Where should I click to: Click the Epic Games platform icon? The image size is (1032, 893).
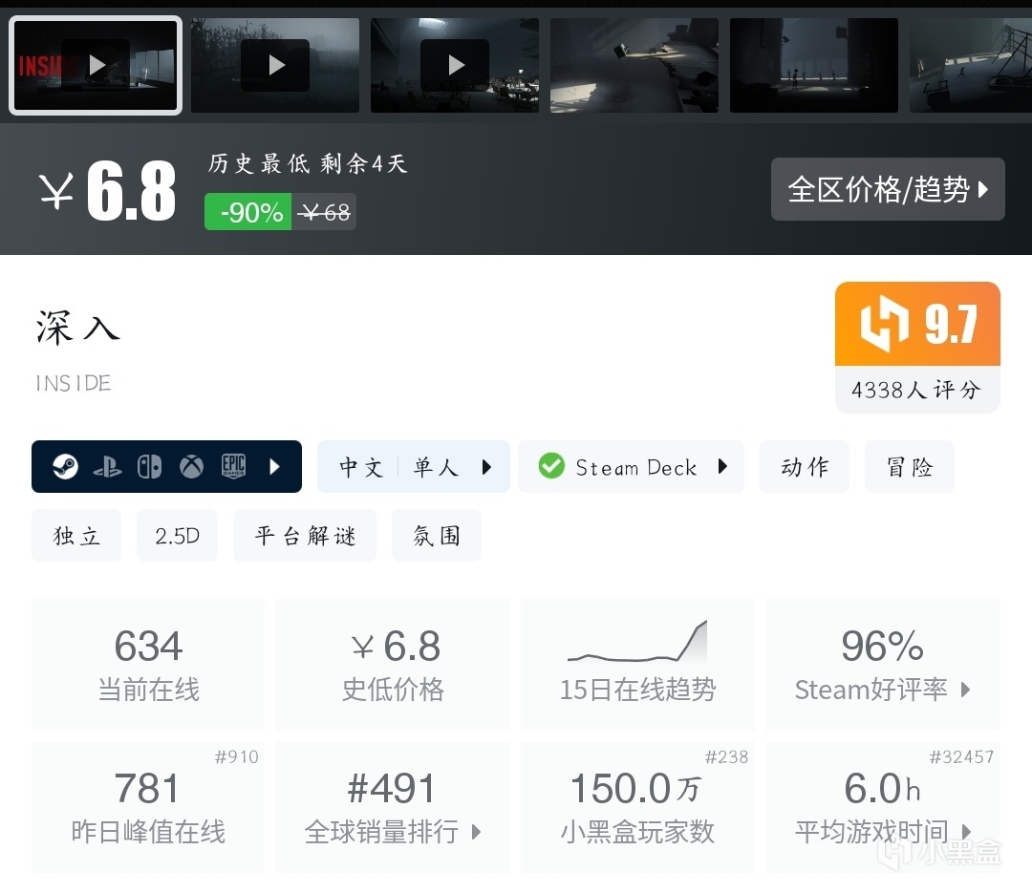tap(234, 467)
